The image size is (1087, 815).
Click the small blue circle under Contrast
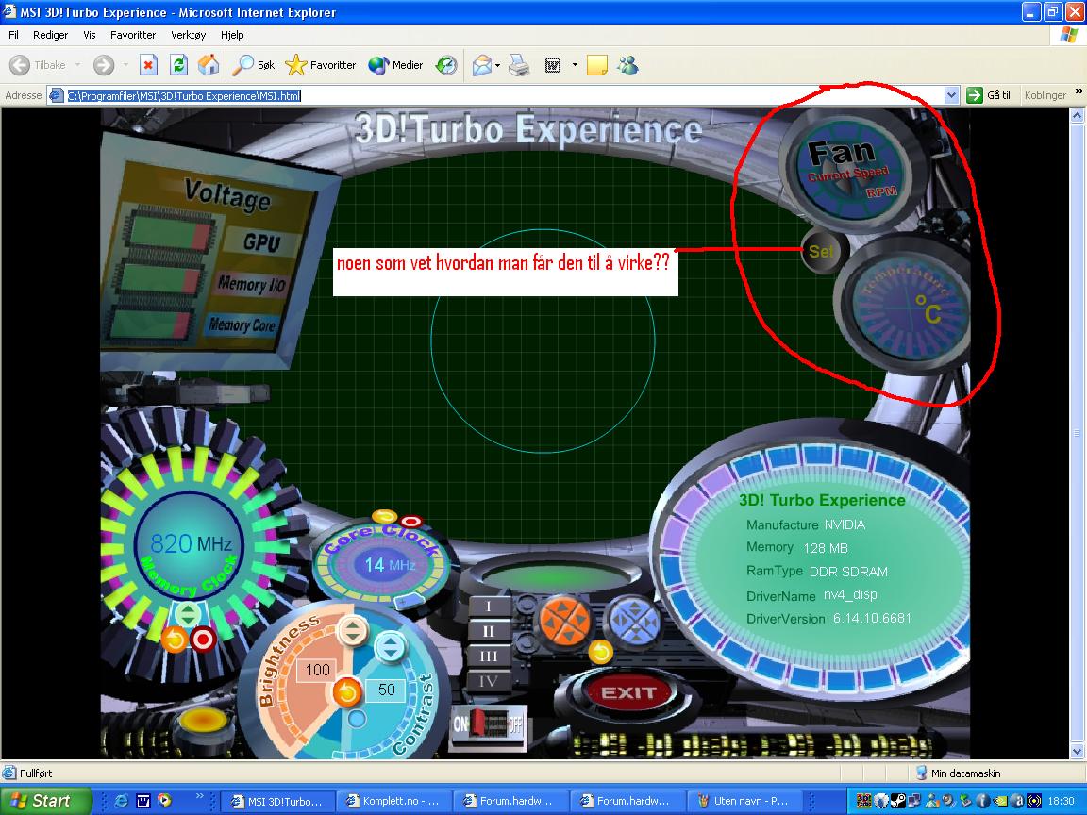tap(357, 719)
